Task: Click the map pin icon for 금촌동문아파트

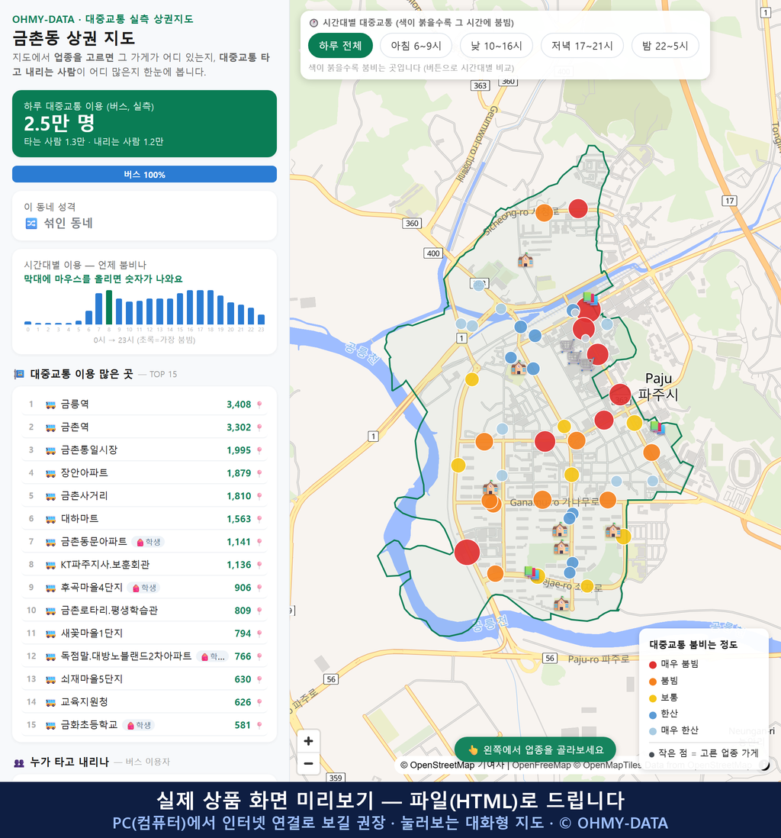Action: pyautogui.click(x=259, y=542)
